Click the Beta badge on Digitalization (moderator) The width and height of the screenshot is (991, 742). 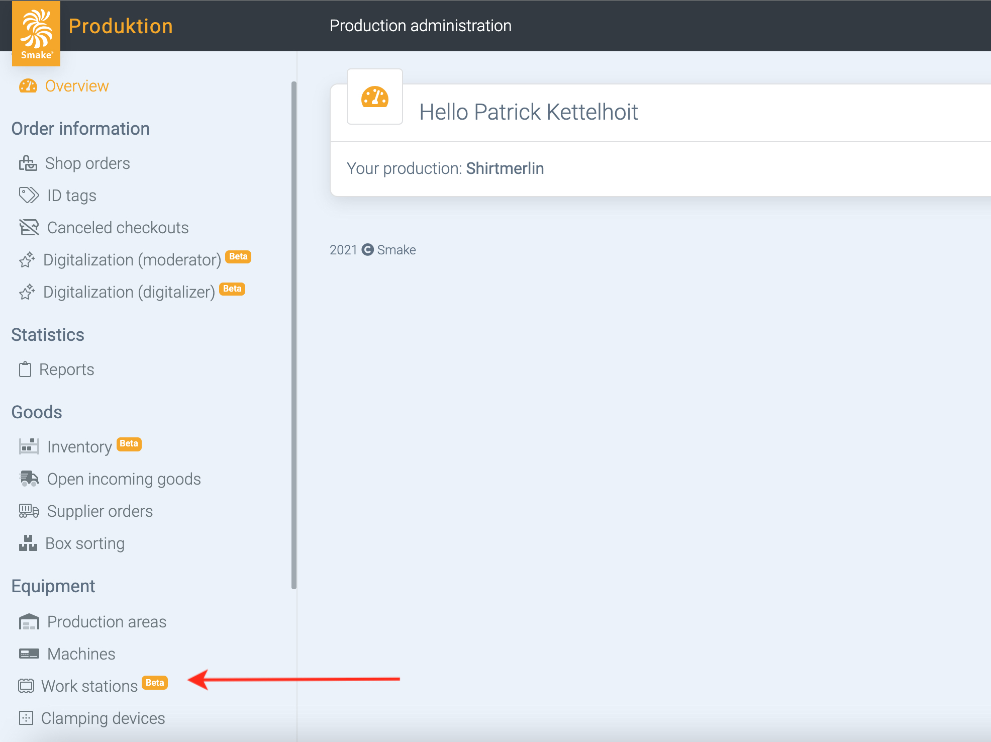tap(238, 256)
